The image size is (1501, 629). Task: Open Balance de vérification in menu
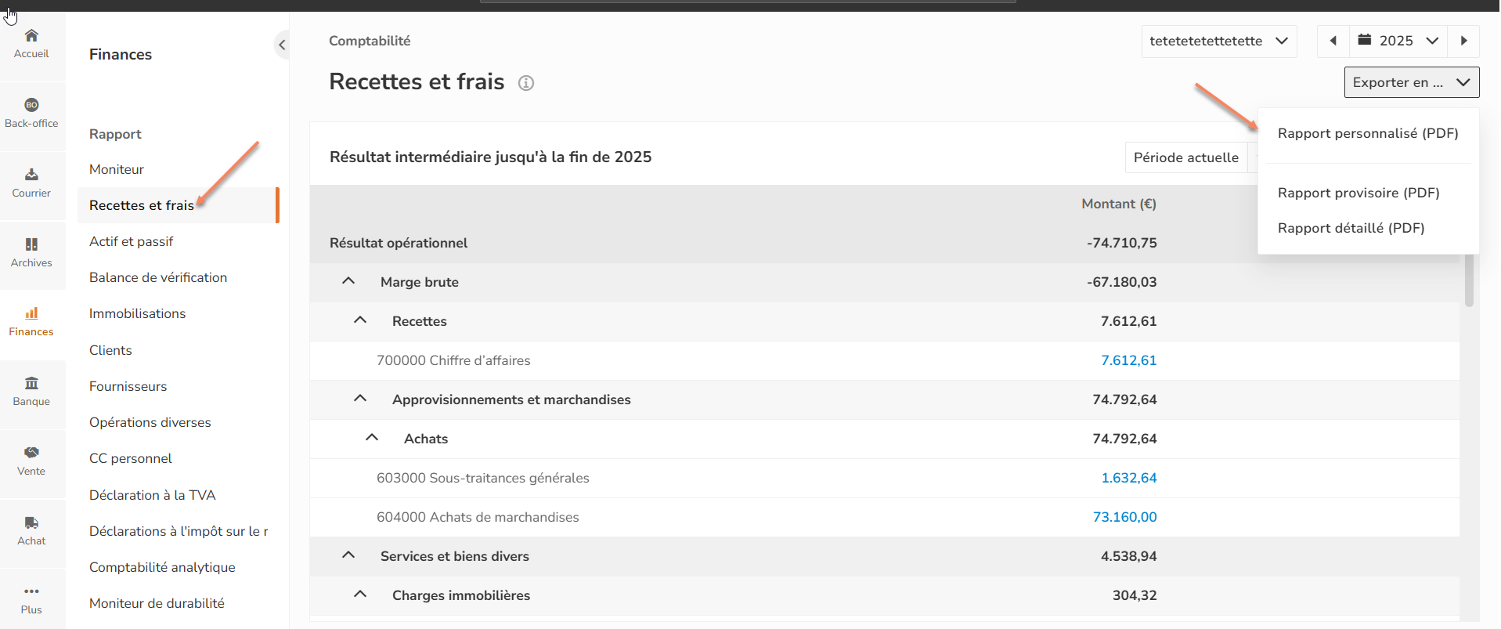tap(158, 277)
